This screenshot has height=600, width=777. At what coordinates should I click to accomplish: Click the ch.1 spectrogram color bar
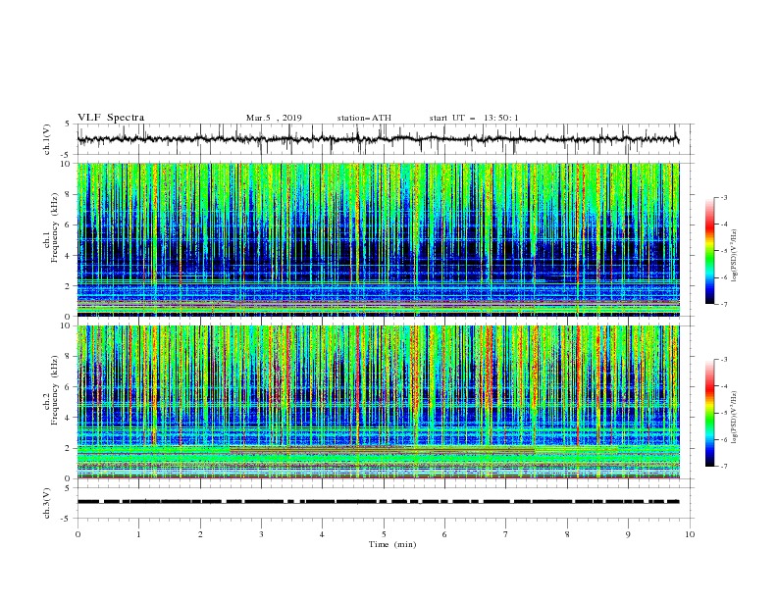point(710,251)
